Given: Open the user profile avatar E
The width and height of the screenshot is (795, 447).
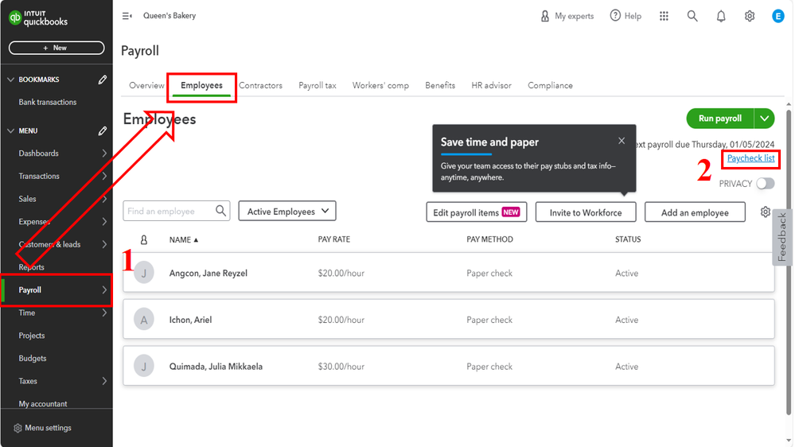Looking at the screenshot, I should [777, 16].
